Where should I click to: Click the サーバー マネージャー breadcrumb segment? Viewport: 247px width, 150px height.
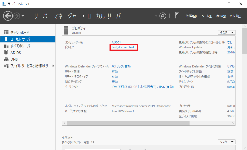[57, 16]
